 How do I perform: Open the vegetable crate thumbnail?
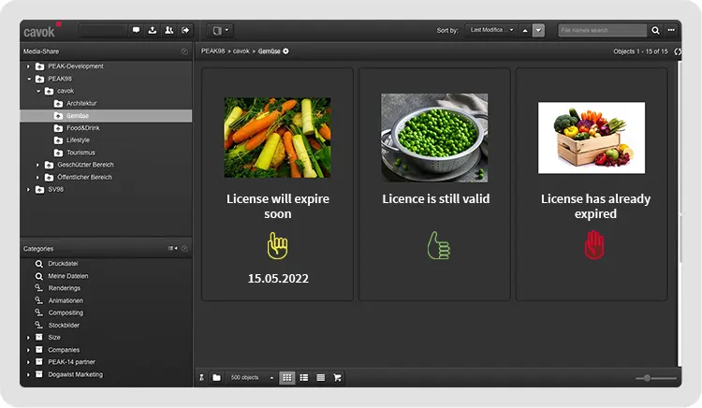point(592,138)
